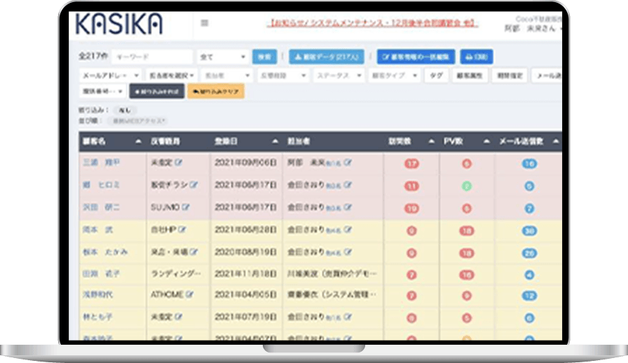The height and width of the screenshot is (363, 628).
Task: Edit the ATHOME source with its pencil icon
Action: [x=189, y=294]
